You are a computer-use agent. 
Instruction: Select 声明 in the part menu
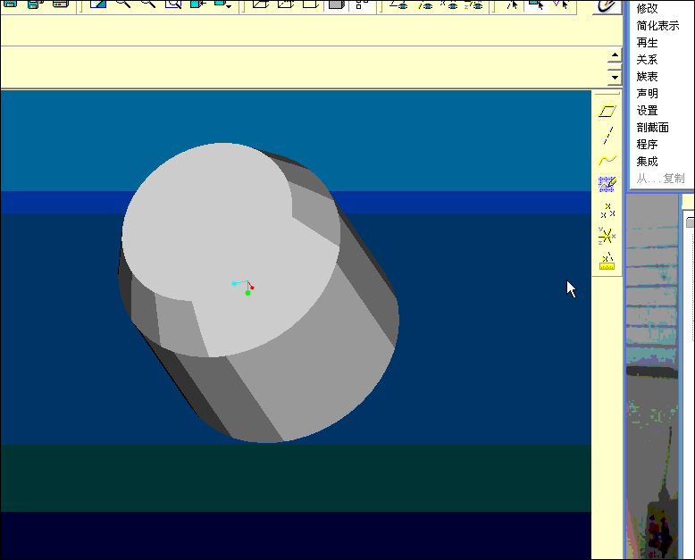coord(647,94)
